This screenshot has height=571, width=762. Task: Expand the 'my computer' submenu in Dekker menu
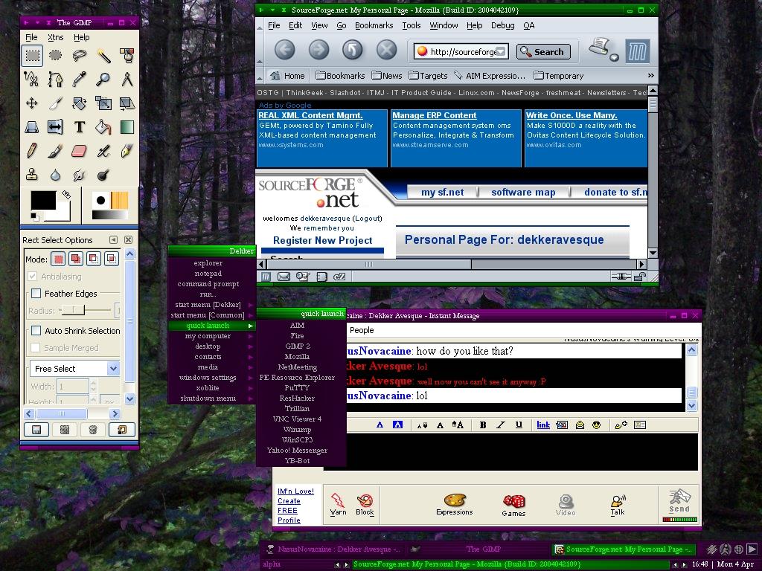[211, 336]
